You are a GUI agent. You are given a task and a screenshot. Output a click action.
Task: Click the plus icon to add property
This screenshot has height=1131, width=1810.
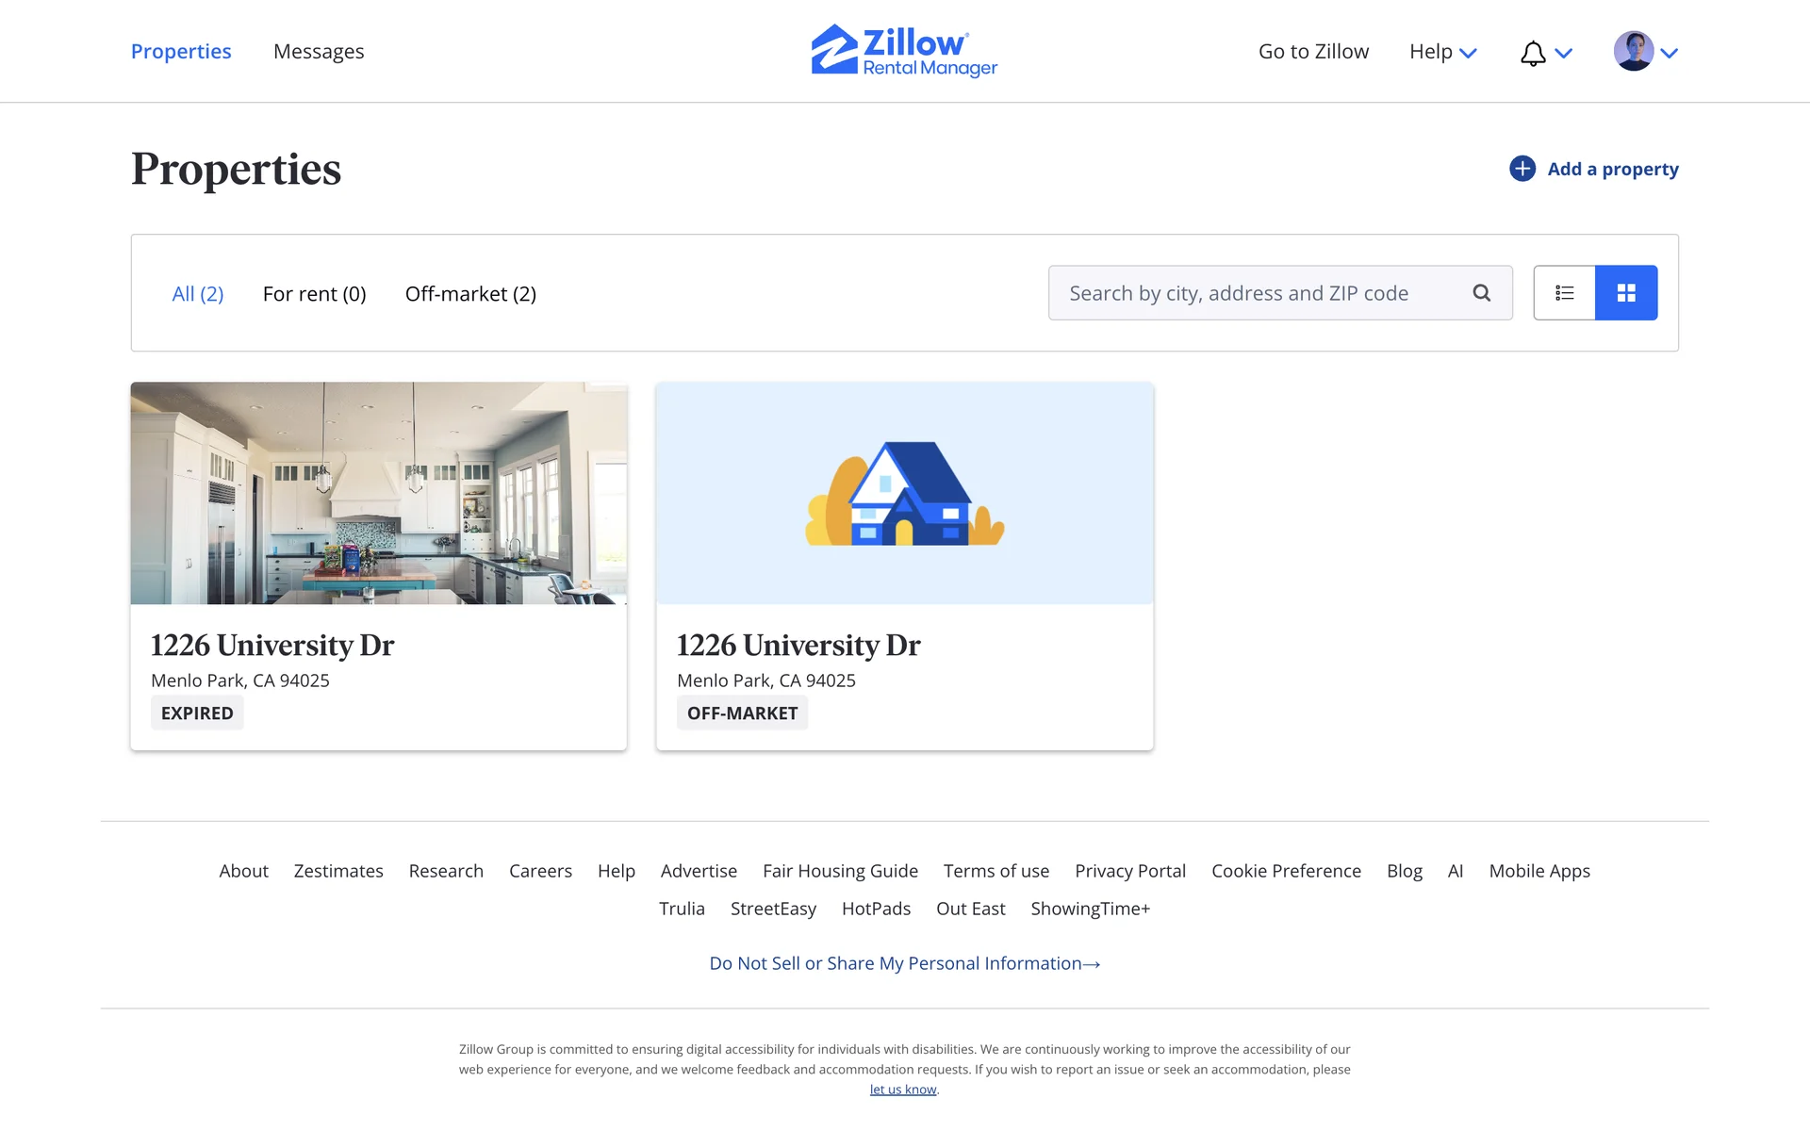point(1522,169)
